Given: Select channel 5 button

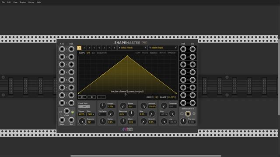Looking at the screenshot, I should pos(99,48).
